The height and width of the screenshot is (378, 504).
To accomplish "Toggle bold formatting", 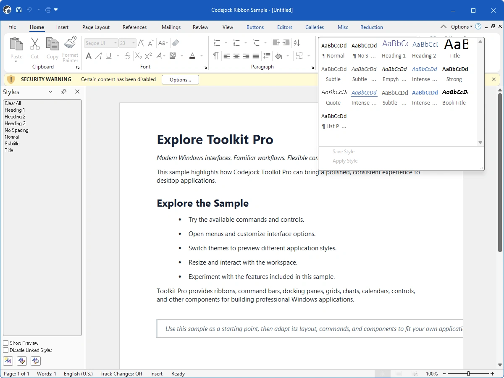I will (x=89, y=56).
